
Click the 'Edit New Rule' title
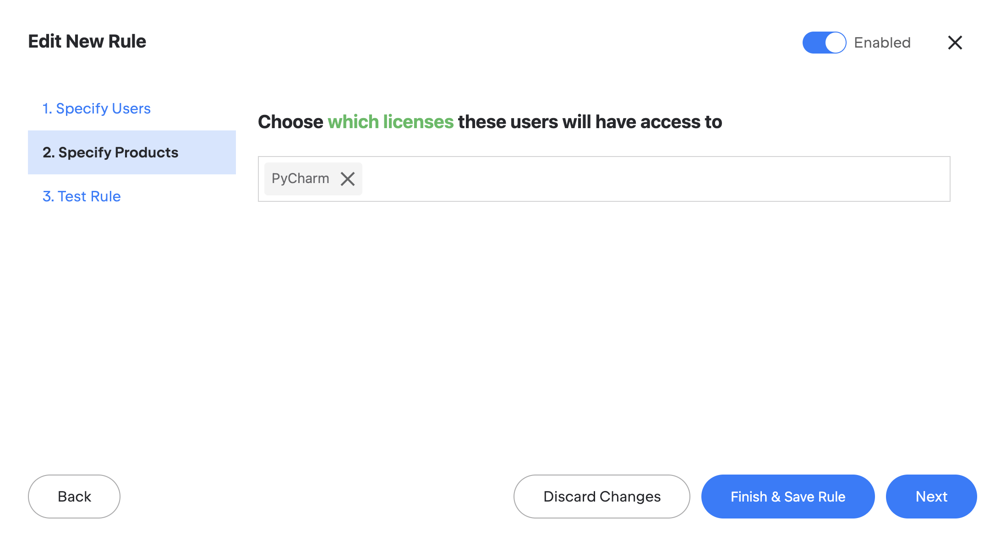click(87, 42)
